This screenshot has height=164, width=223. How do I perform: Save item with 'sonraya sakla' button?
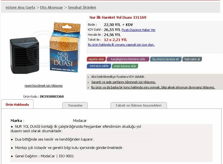pos(99,66)
